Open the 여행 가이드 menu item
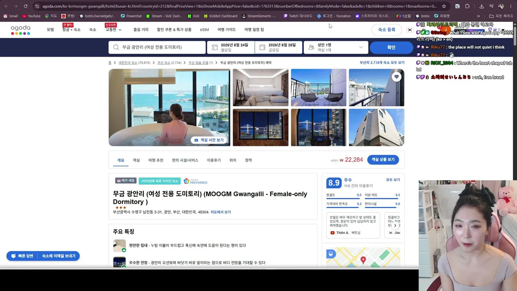517x291 pixels. pos(227,30)
